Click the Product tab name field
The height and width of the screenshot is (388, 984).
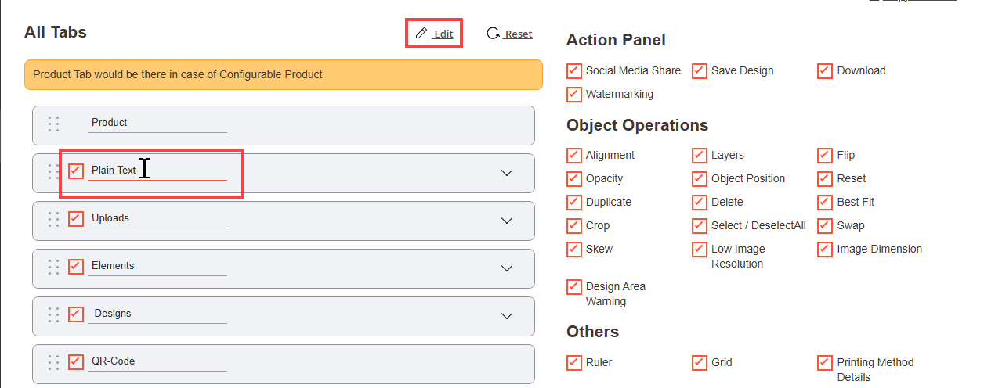pos(157,123)
